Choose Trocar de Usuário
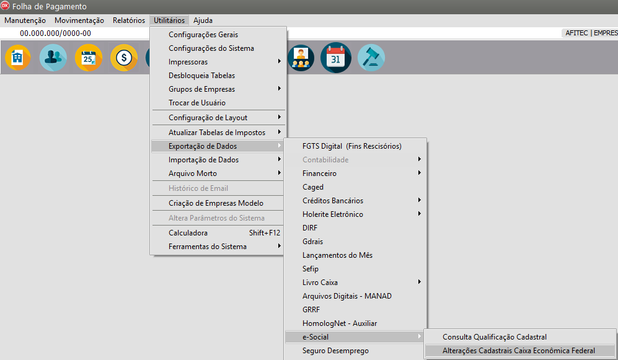Viewport: 618px width, 360px height. coord(196,103)
